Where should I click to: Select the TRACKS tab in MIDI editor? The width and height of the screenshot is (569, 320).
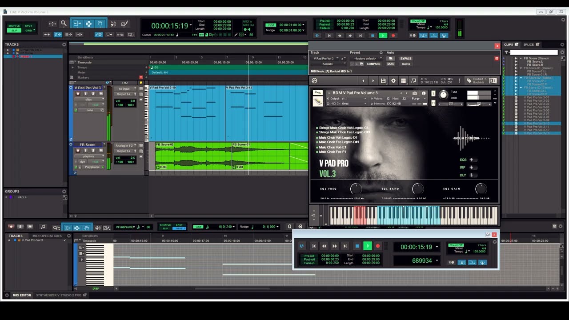(x=16, y=236)
